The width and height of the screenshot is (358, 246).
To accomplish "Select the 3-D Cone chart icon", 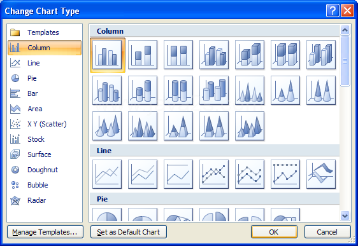I will pos(107,126).
